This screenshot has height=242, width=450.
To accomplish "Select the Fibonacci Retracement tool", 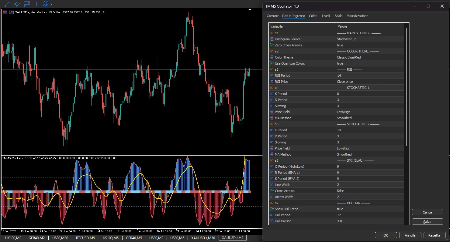I will click(x=27, y=4).
